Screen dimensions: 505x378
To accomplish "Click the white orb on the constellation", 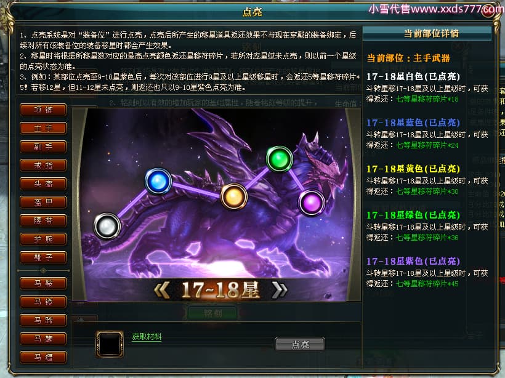I will (107, 226).
